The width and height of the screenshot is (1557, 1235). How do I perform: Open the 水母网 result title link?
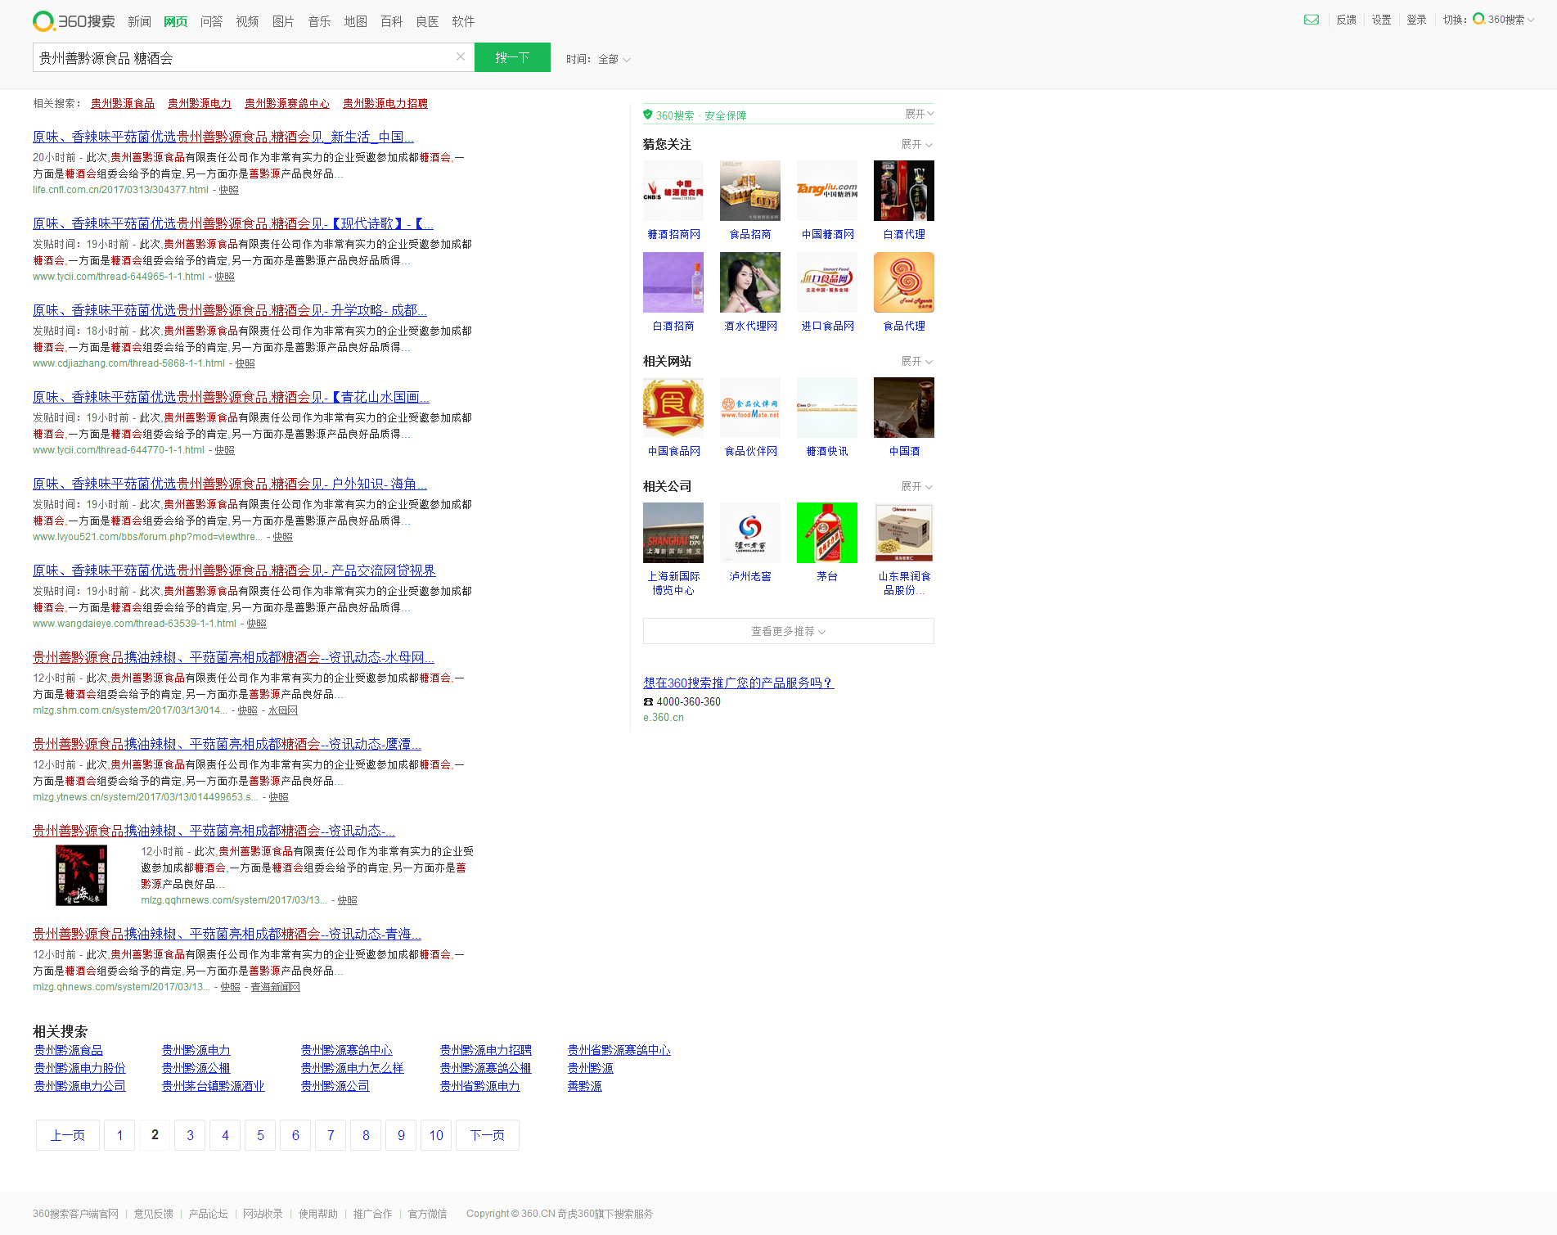(x=233, y=657)
